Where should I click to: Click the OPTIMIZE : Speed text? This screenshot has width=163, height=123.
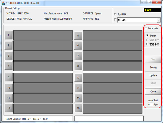92,13
